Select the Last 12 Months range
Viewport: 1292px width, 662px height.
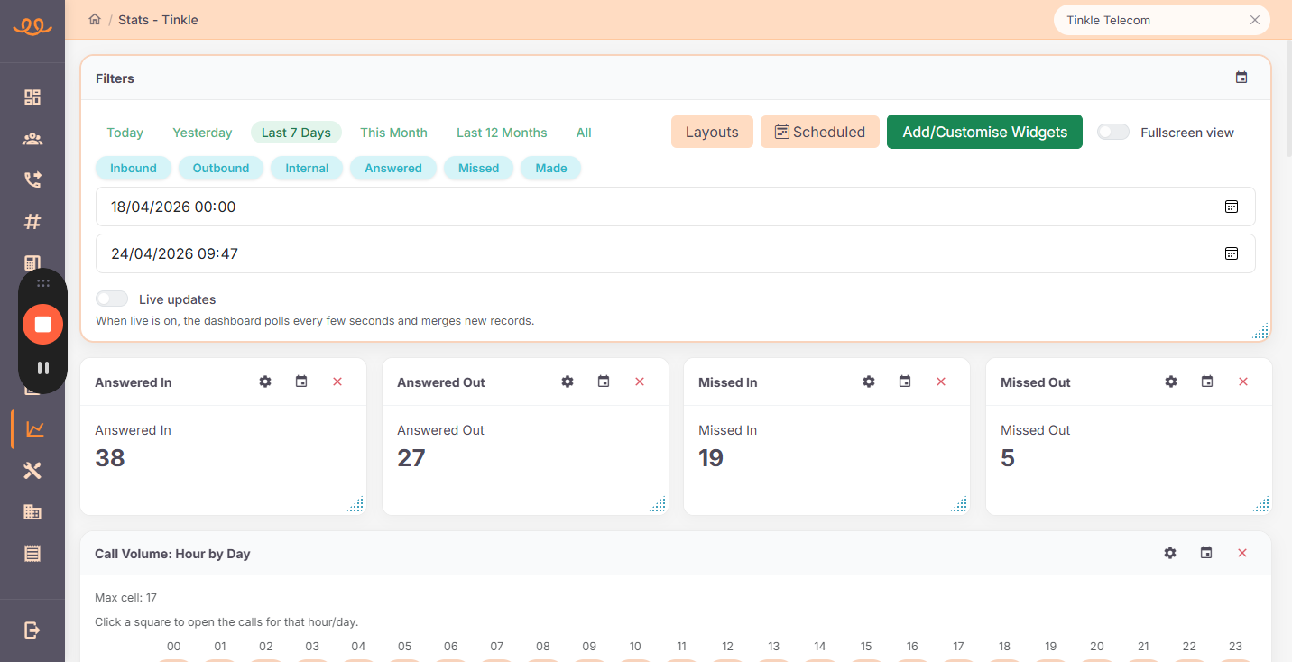pos(502,133)
